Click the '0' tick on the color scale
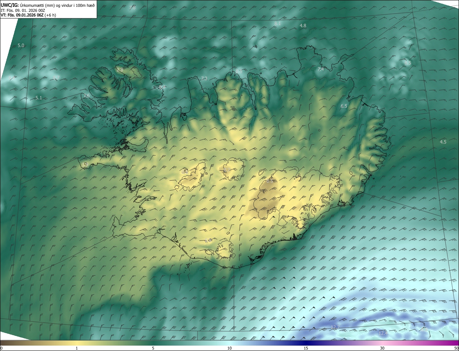 (x=1, y=348)
